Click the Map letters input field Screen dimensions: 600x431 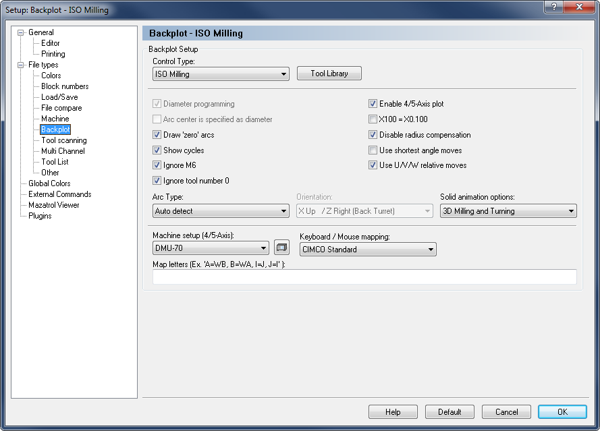click(364, 277)
